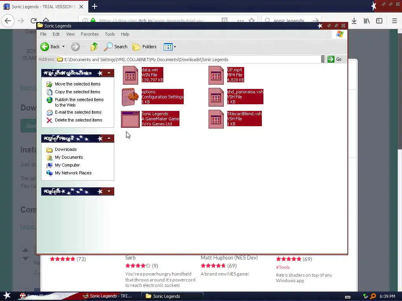Click the #Tools tag link on webpage

[x=283, y=267]
